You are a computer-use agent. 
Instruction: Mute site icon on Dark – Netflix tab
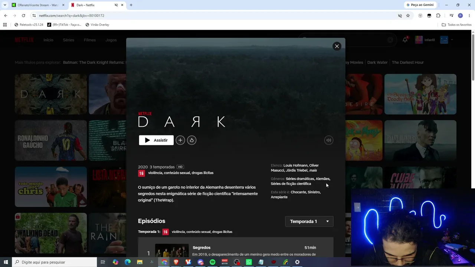tap(116, 5)
